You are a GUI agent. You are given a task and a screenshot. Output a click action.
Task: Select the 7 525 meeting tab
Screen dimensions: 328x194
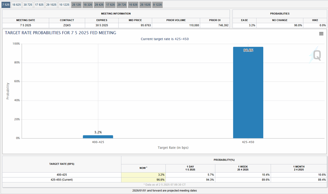6,5
